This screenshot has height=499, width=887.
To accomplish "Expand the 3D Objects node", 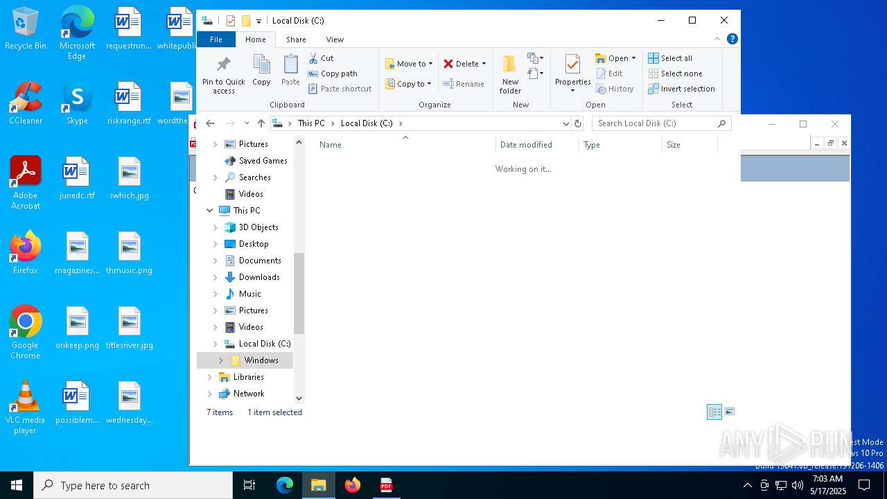I will (215, 227).
